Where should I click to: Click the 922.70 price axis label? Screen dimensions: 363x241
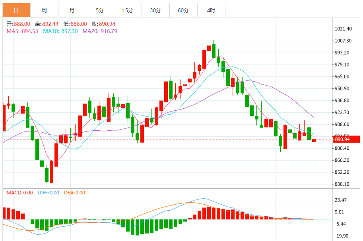[342, 112]
